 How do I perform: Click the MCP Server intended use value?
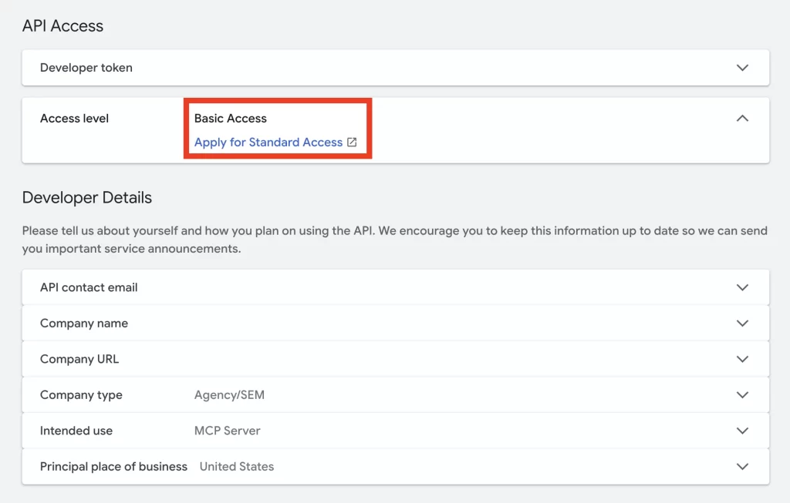pos(227,431)
